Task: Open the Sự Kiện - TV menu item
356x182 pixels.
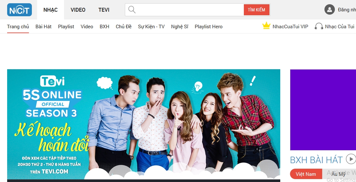Action: coord(151,27)
